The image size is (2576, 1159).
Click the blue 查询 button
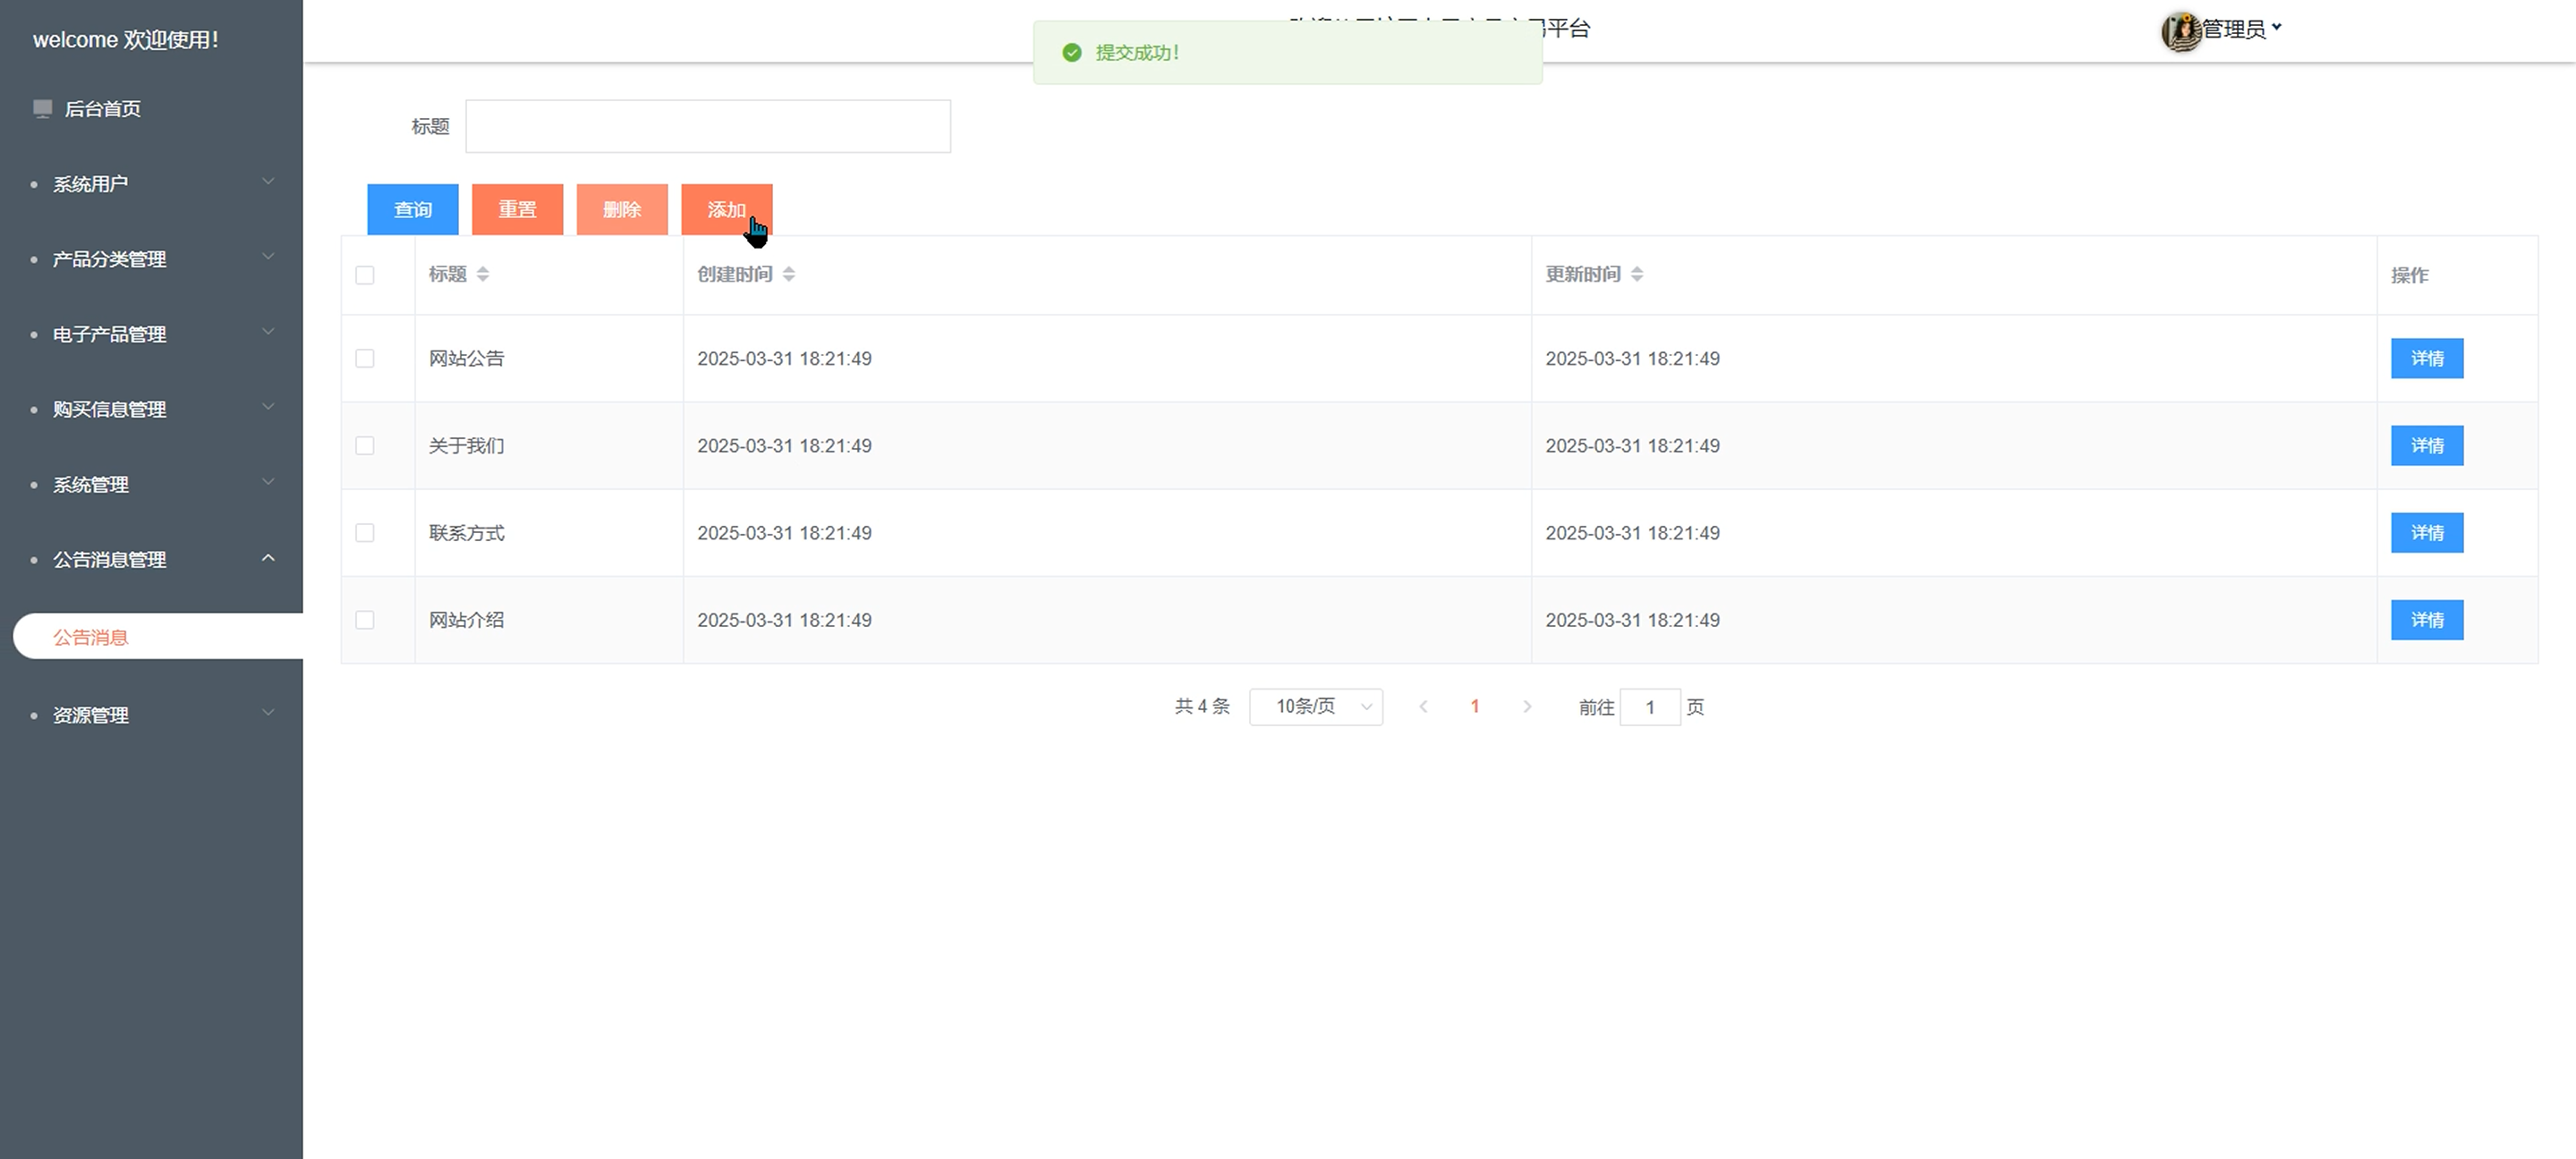(x=412, y=210)
